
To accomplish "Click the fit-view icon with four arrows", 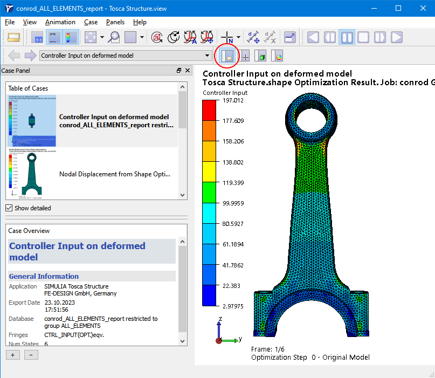I will (91, 37).
